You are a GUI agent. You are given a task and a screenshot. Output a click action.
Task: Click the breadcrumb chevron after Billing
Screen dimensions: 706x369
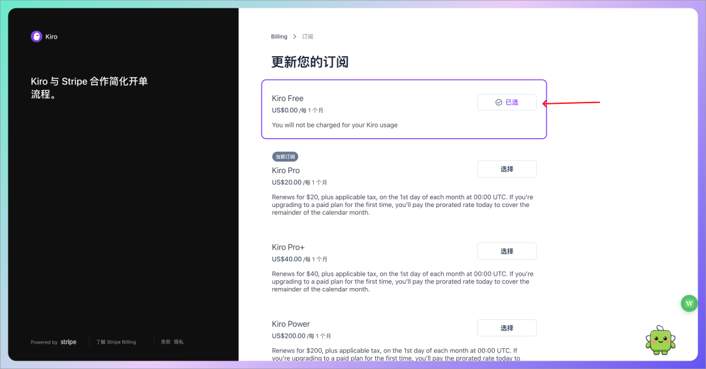point(294,37)
